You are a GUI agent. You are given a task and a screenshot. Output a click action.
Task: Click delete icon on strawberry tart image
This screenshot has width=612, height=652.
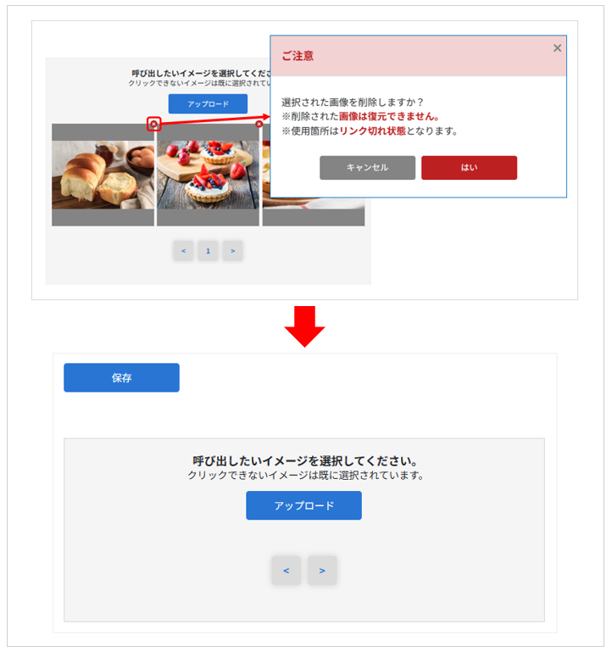tap(259, 124)
